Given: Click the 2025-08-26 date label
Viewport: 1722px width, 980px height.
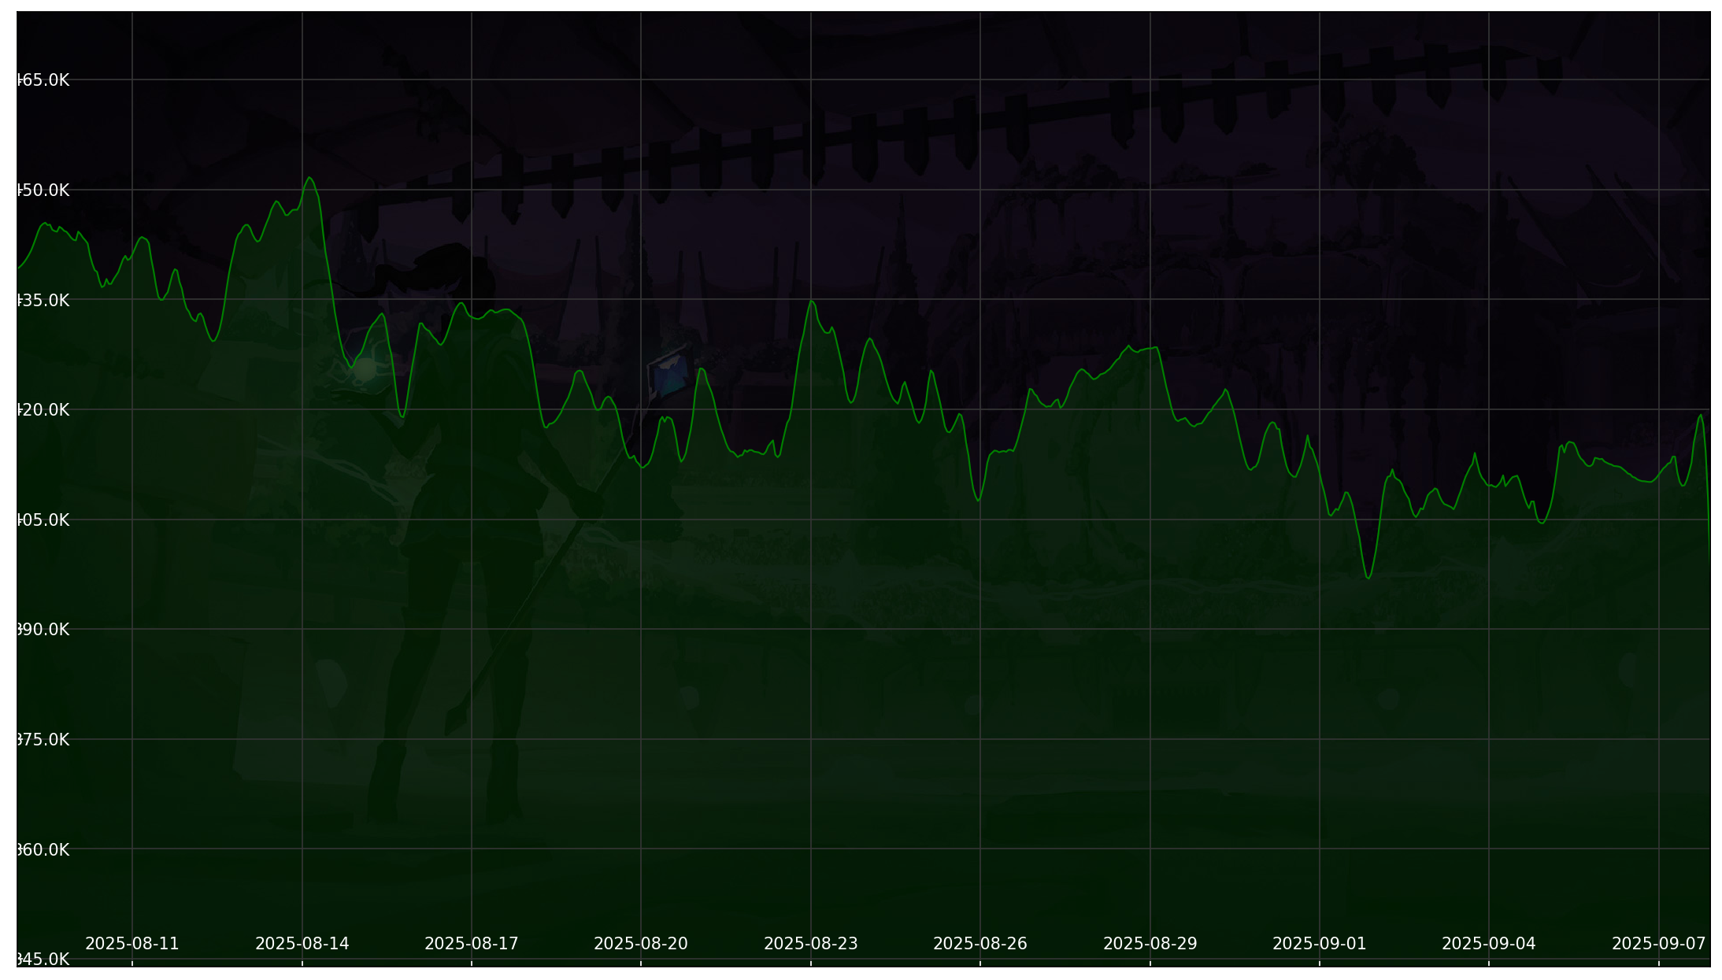Looking at the screenshot, I should [x=980, y=943].
